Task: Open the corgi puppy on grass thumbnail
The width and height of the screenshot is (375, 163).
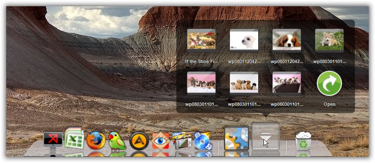Action: [x=329, y=41]
